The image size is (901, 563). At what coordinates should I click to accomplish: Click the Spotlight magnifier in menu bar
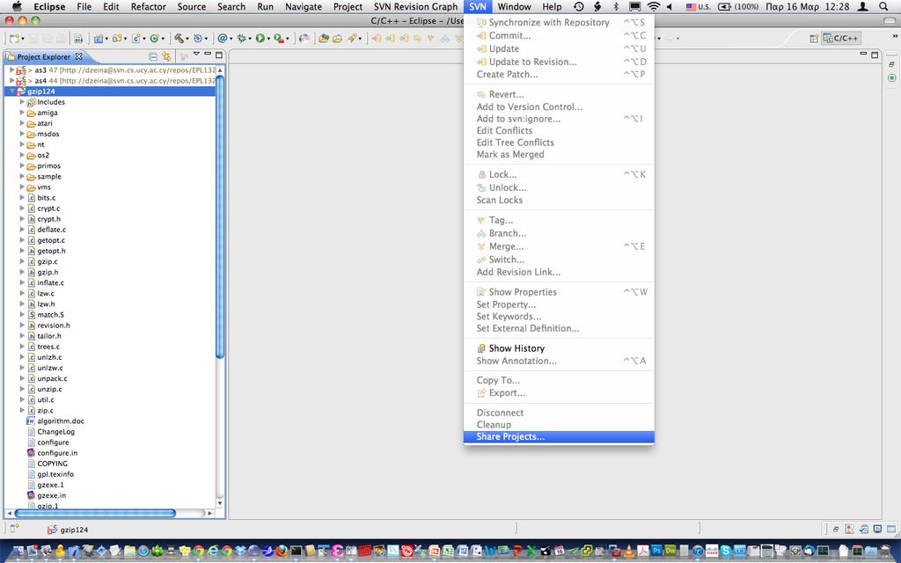(883, 7)
